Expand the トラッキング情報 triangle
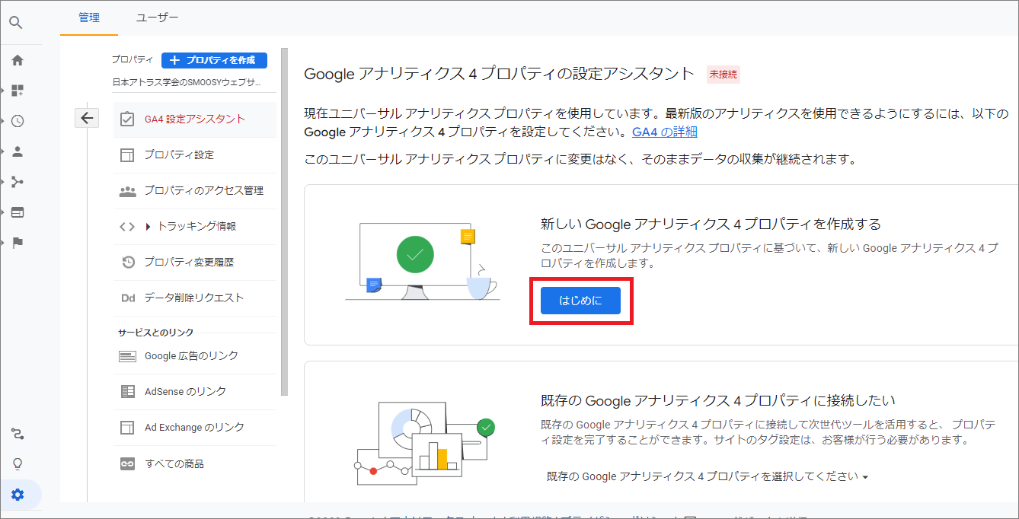The height and width of the screenshot is (519, 1019). point(149,227)
